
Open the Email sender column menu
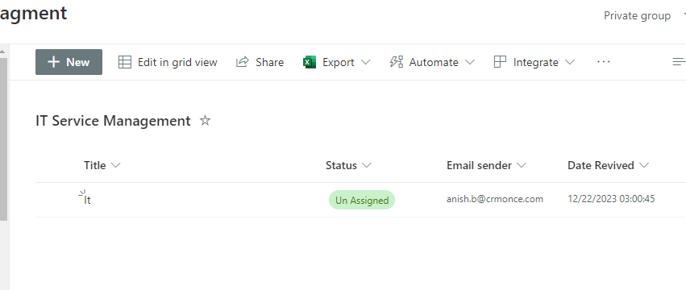pos(486,165)
